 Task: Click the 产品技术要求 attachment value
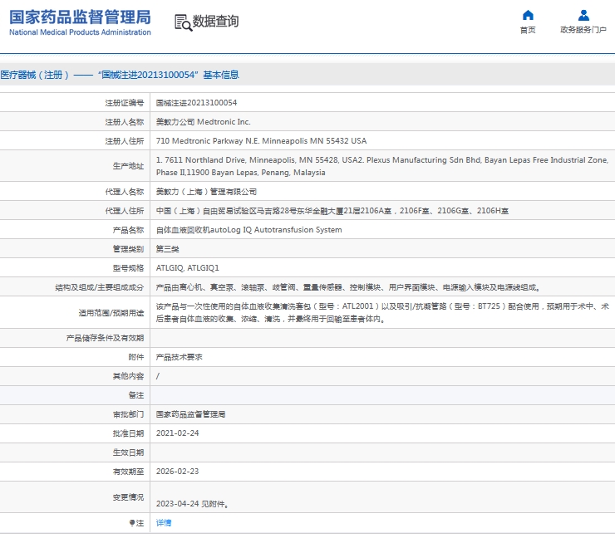coord(180,357)
